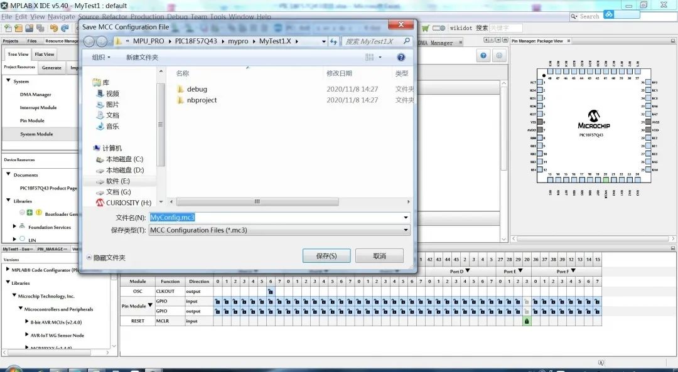This screenshot has height=372, width=678.
Task: Expand the Foundation Services library node
Action: pos(14,226)
